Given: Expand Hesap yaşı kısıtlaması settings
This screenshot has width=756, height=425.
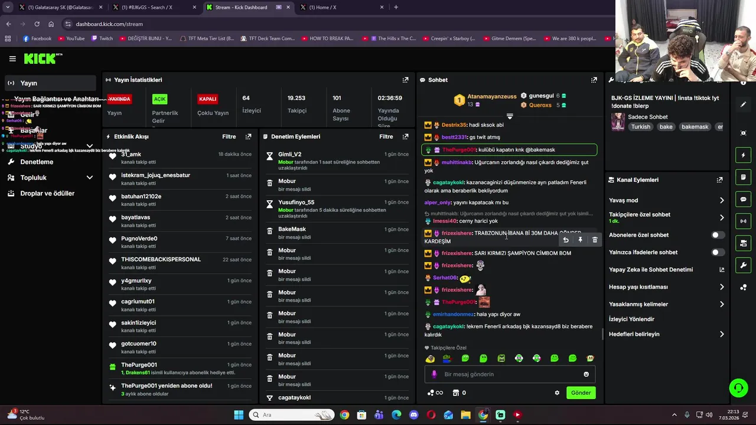Looking at the screenshot, I should click(x=666, y=287).
